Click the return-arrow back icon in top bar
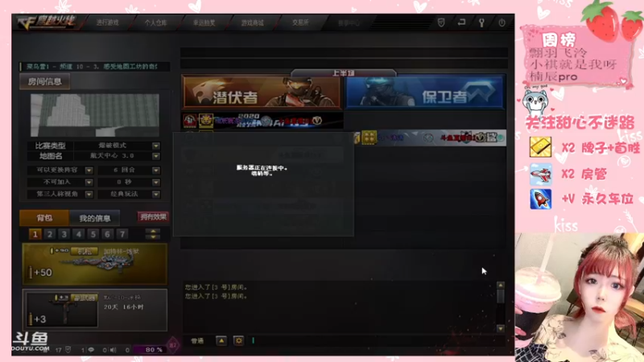 pos(461,23)
